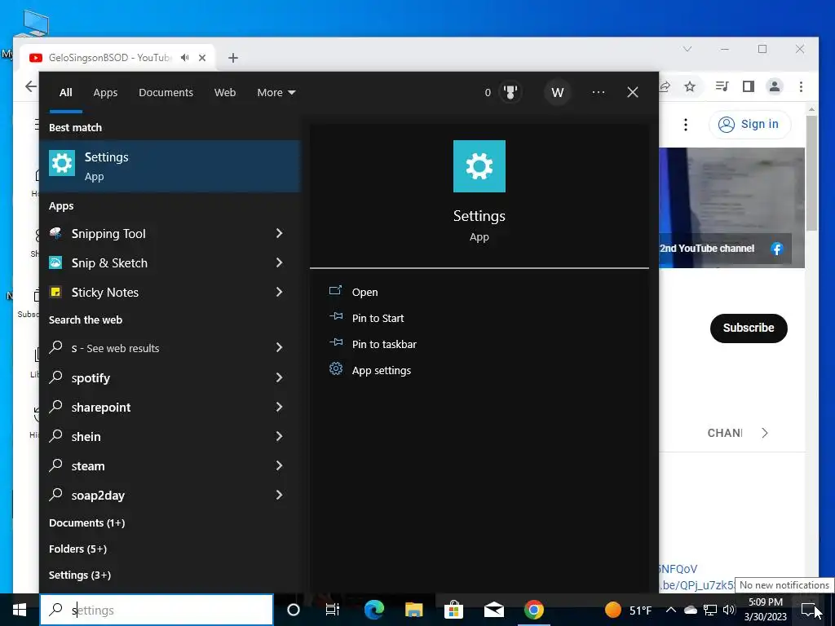Viewport: 835px width, 626px height.
Task: Expand the steam suggestion arrow
Action: click(279, 465)
